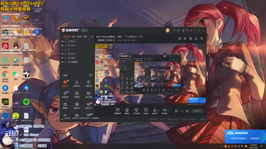Open the 读弹幕 tool
The height and width of the screenshot is (149, 266).
pyautogui.click(x=77, y=94)
